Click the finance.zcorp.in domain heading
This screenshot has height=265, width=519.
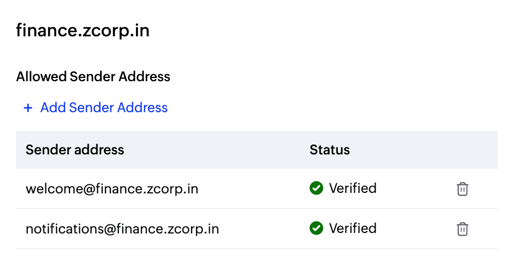coord(83,31)
